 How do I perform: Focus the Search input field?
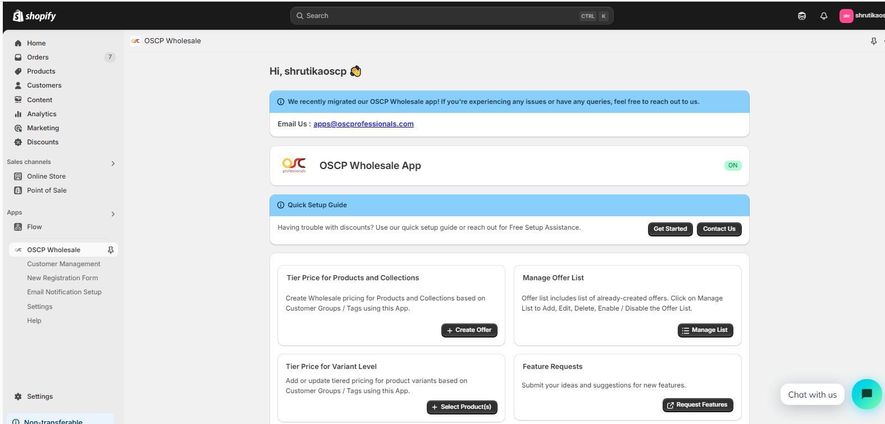tap(451, 16)
